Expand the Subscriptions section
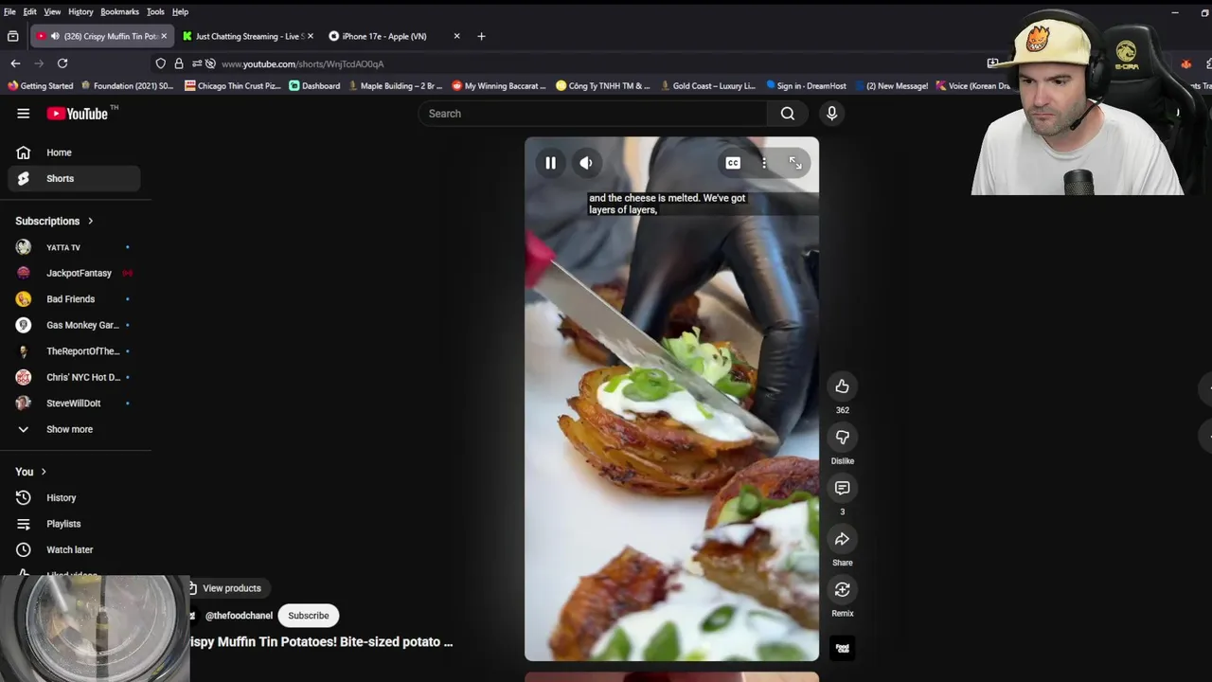 point(54,221)
